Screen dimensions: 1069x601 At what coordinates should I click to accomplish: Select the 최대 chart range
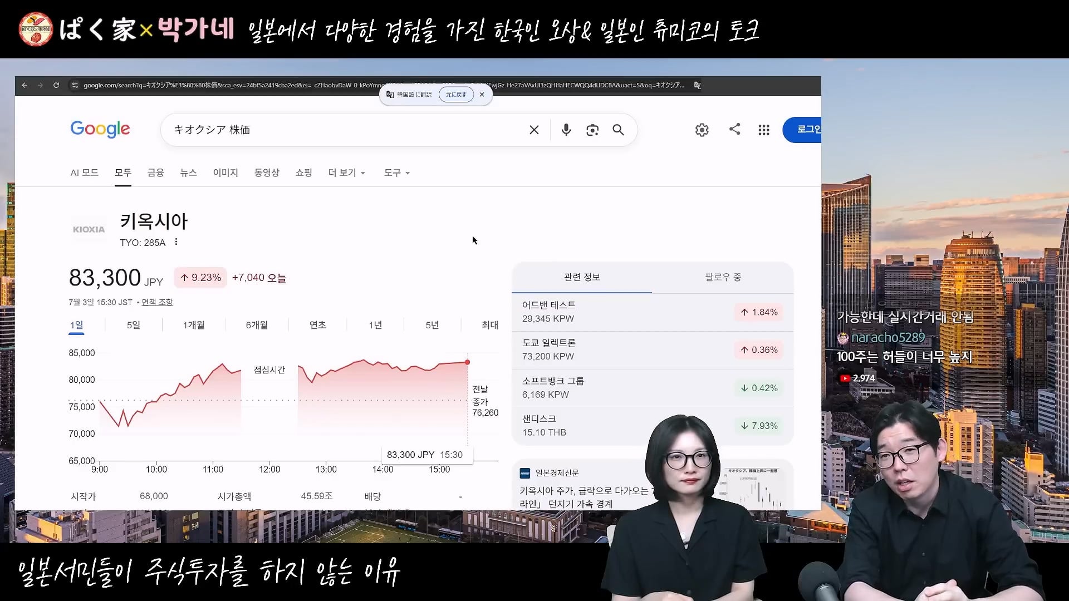tap(490, 325)
